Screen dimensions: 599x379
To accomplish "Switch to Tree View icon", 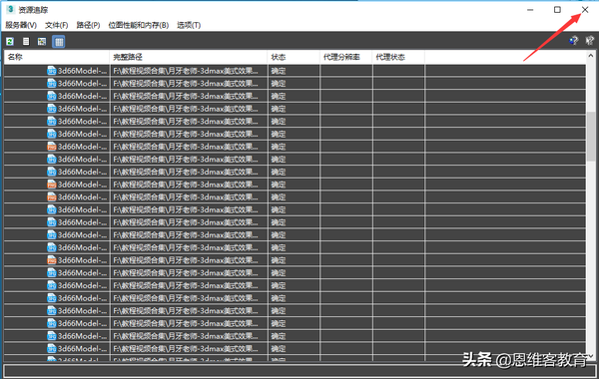I will (42, 41).
